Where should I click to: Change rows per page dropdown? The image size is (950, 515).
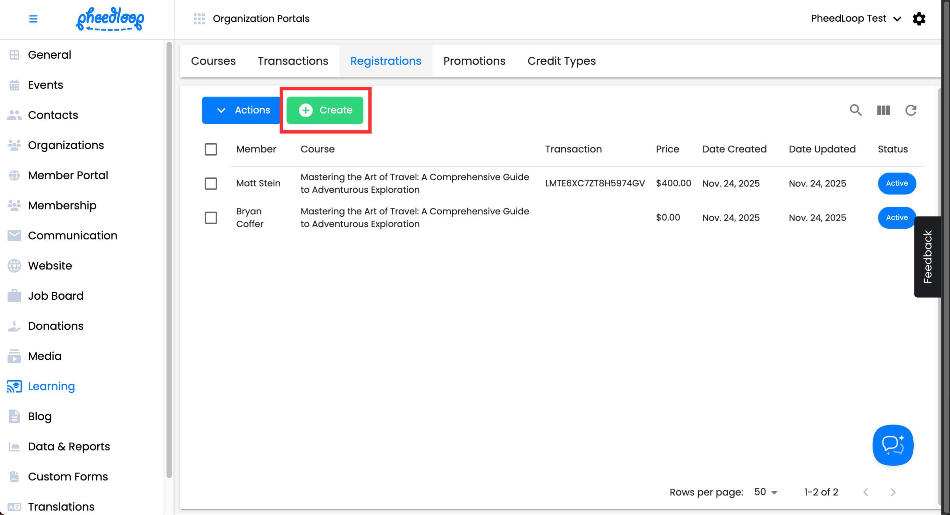(x=766, y=492)
